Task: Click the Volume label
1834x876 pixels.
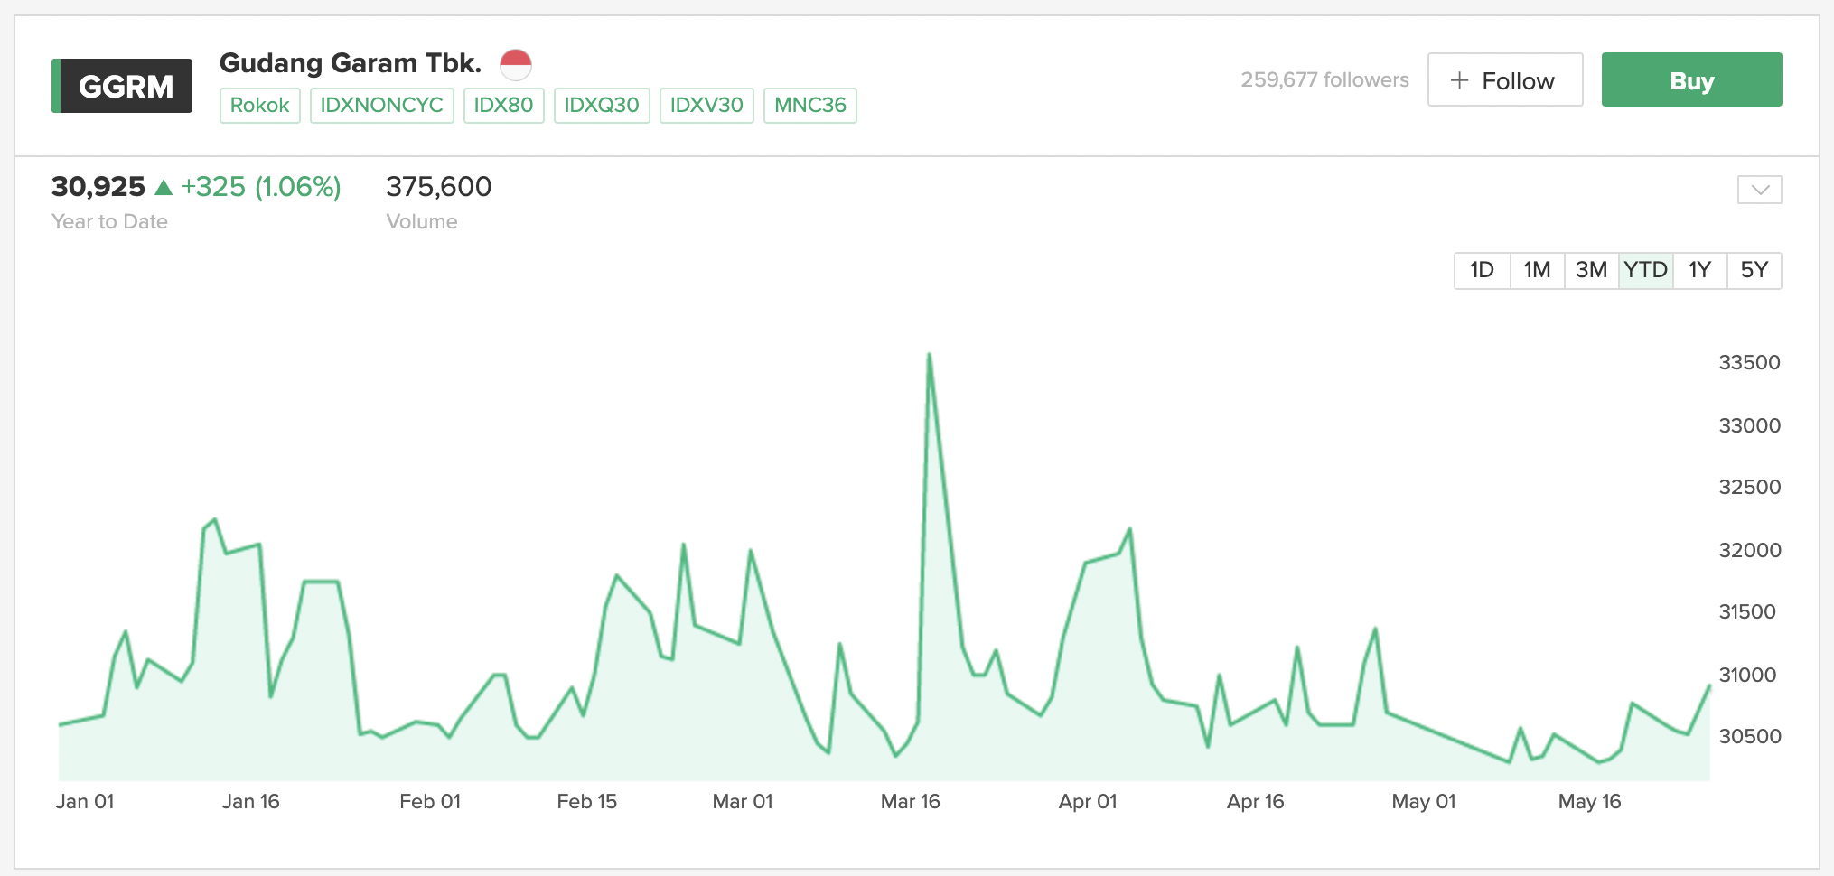Action: click(x=422, y=222)
